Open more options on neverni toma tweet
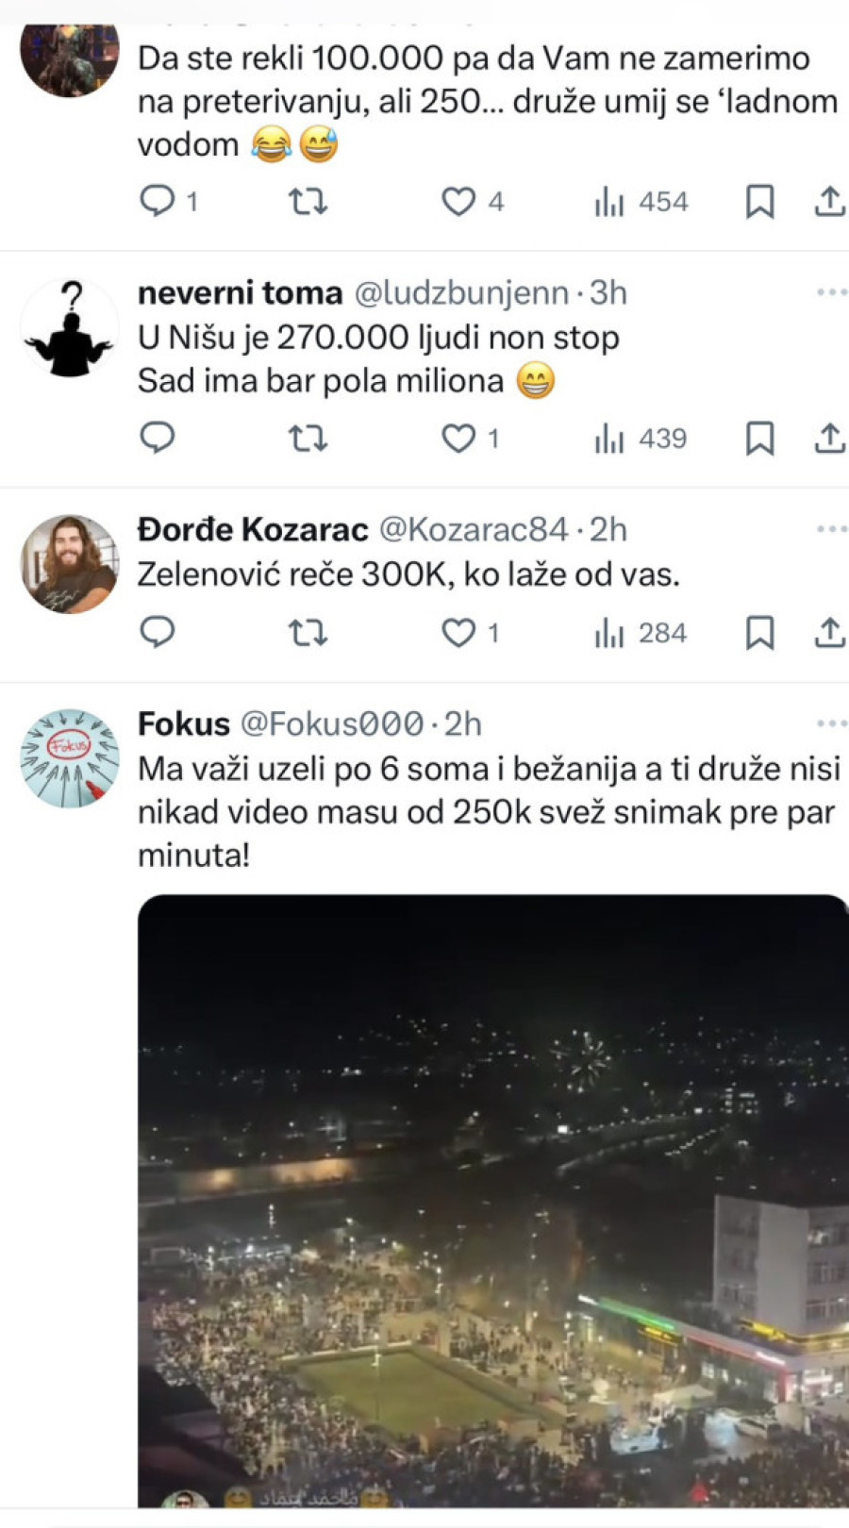 click(831, 292)
